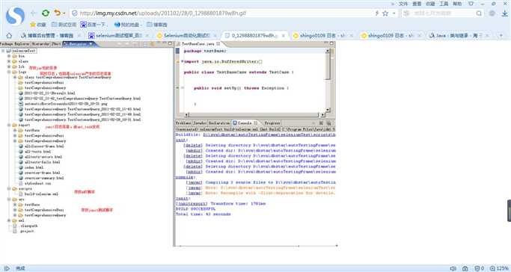Expand the lib folder node
Screen dimensions: 511x272
[x=9, y=67]
